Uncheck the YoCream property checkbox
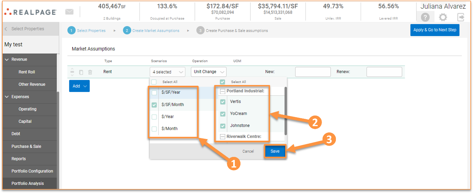 click(223, 114)
